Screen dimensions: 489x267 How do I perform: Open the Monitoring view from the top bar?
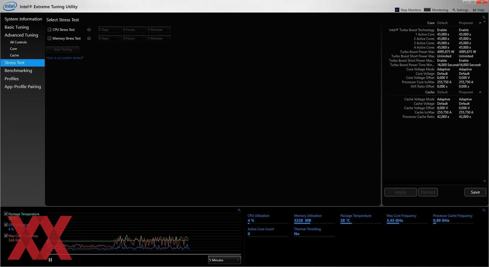pos(436,10)
